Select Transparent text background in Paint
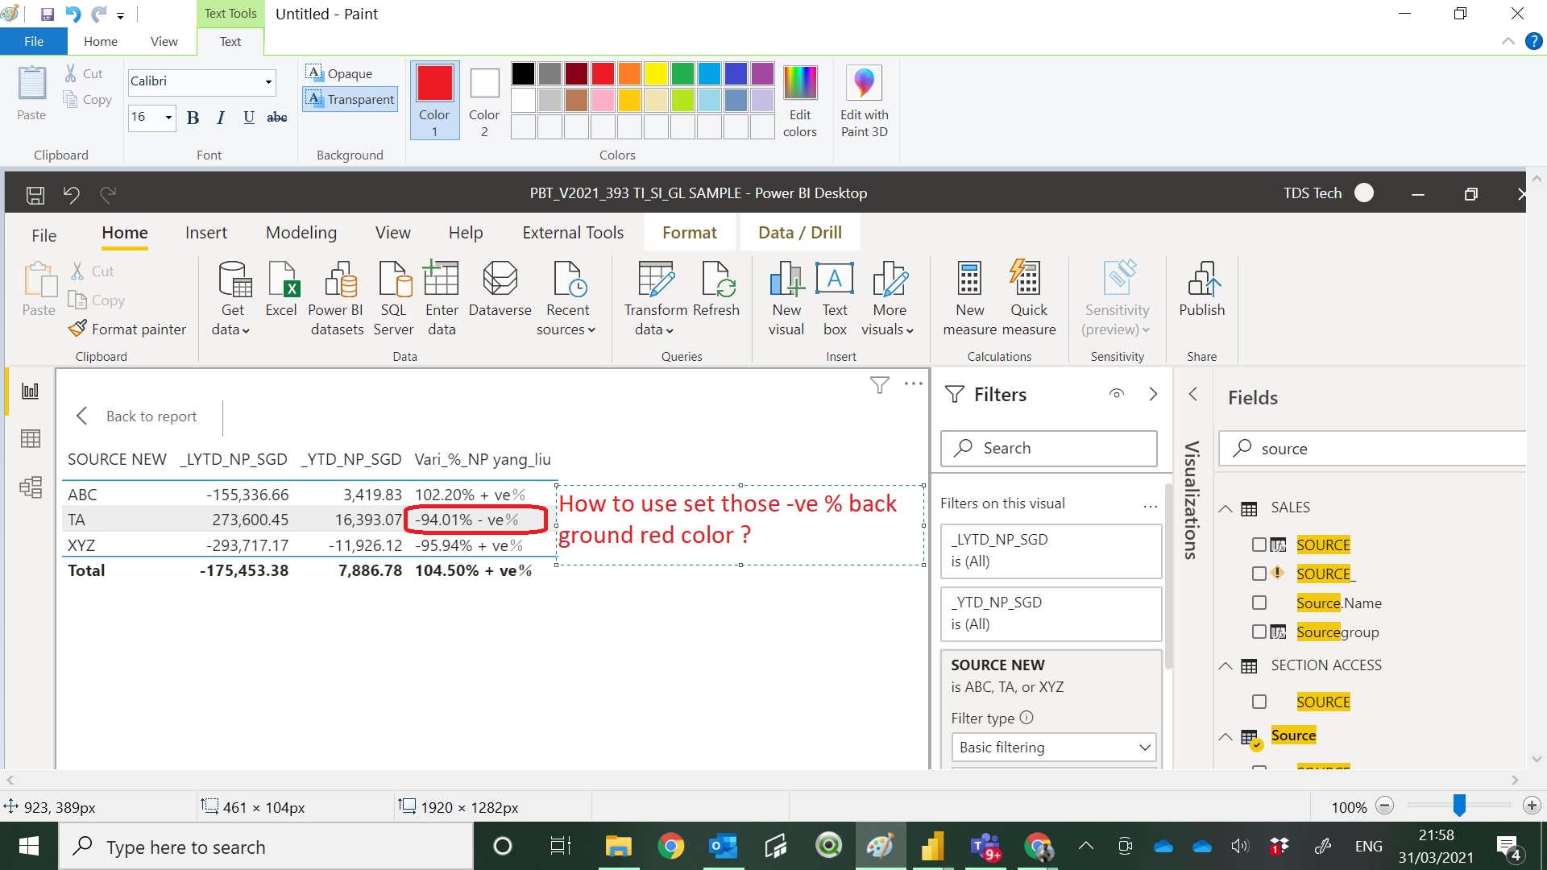Screen dimensions: 1547x870 click(350, 99)
